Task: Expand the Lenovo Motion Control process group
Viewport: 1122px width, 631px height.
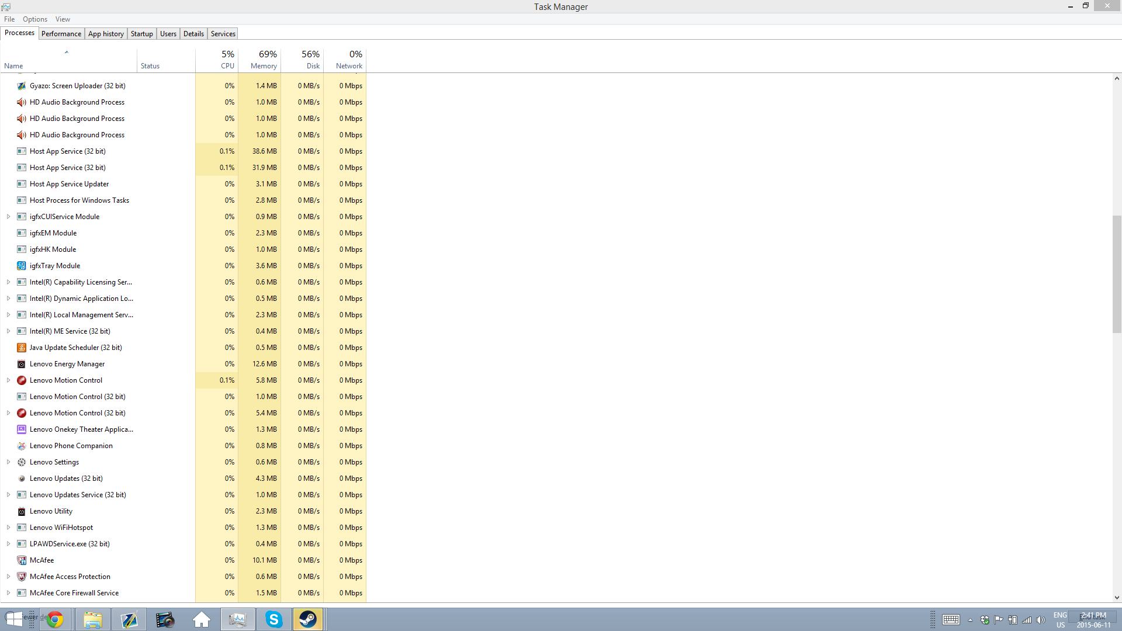Action: pyautogui.click(x=8, y=380)
